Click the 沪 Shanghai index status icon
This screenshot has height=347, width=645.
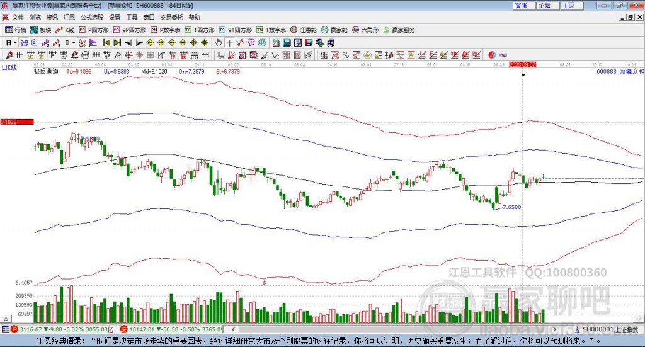point(14,329)
